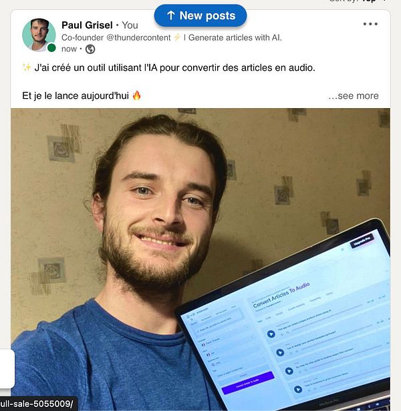The height and width of the screenshot is (411, 401).
Task: Click the up arrow in New posts
Action: pyautogui.click(x=171, y=15)
